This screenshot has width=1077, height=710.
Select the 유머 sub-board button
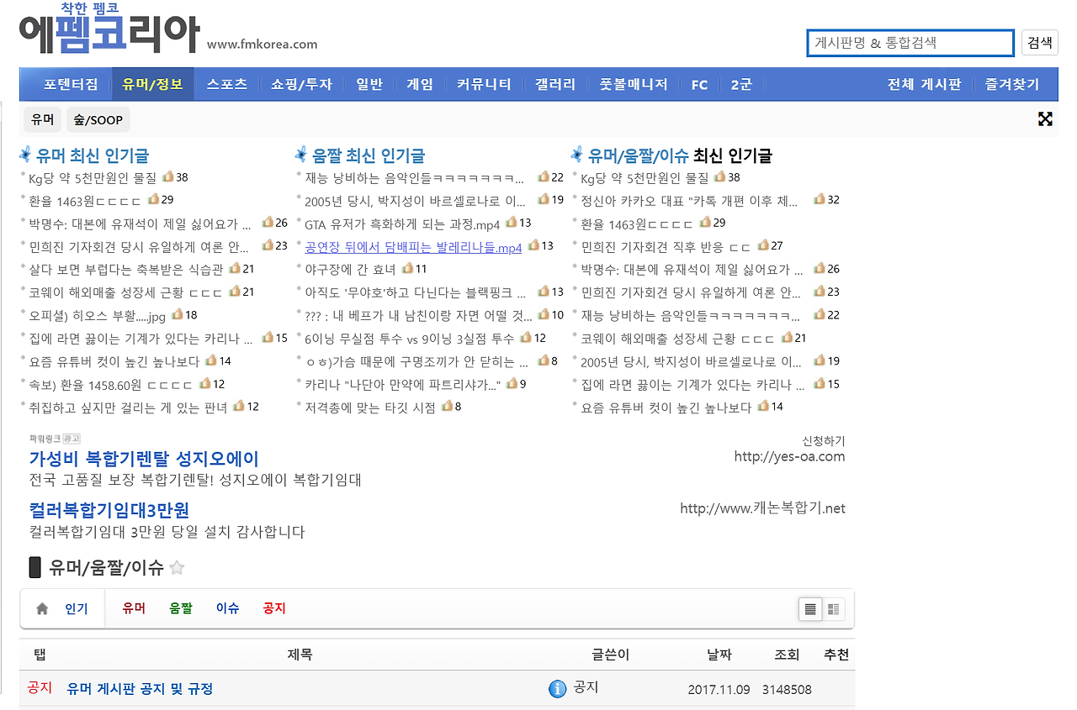pos(42,119)
